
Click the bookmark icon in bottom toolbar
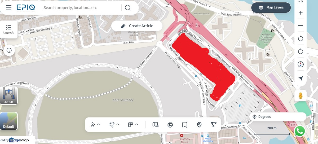point(185,124)
